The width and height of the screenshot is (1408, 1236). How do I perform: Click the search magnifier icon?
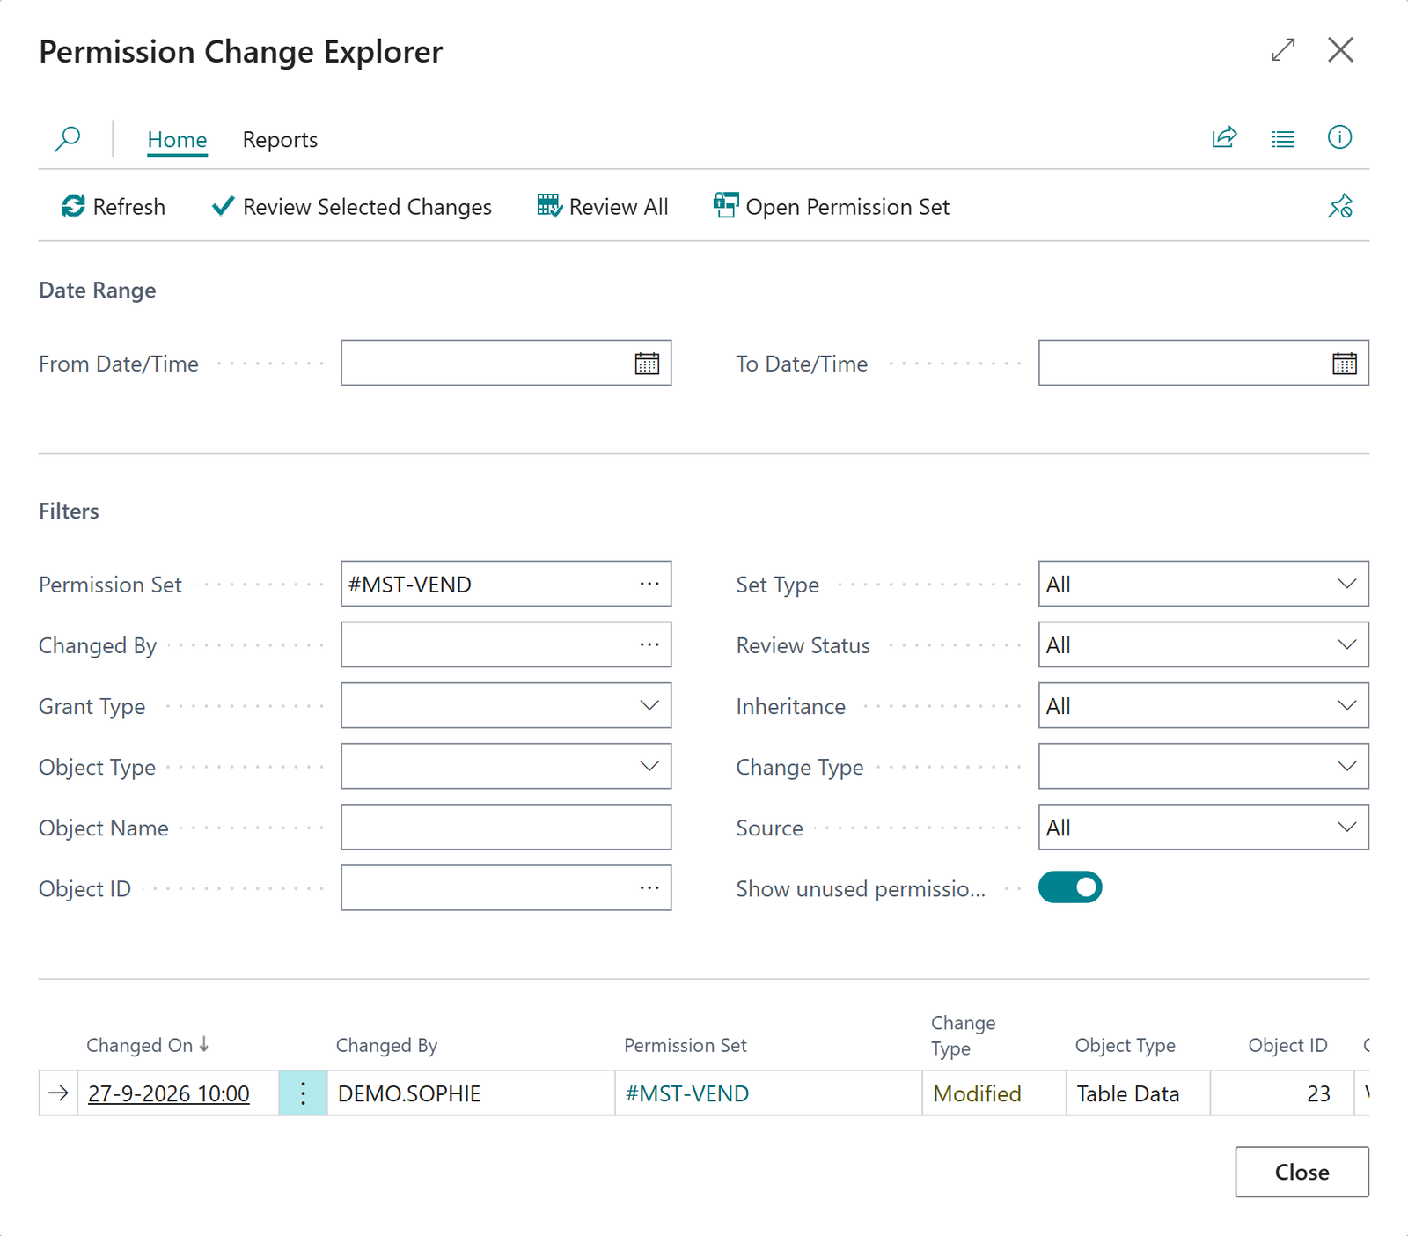(x=68, y=139)
